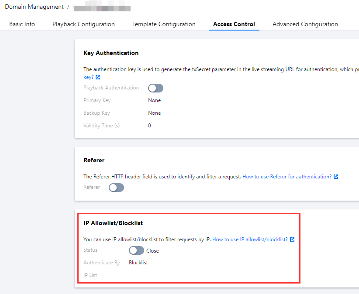The image size is (359, 294).
Task: Open "How to use IP allowlist/blocklist?" link
Action: click(x=250, y=239)
